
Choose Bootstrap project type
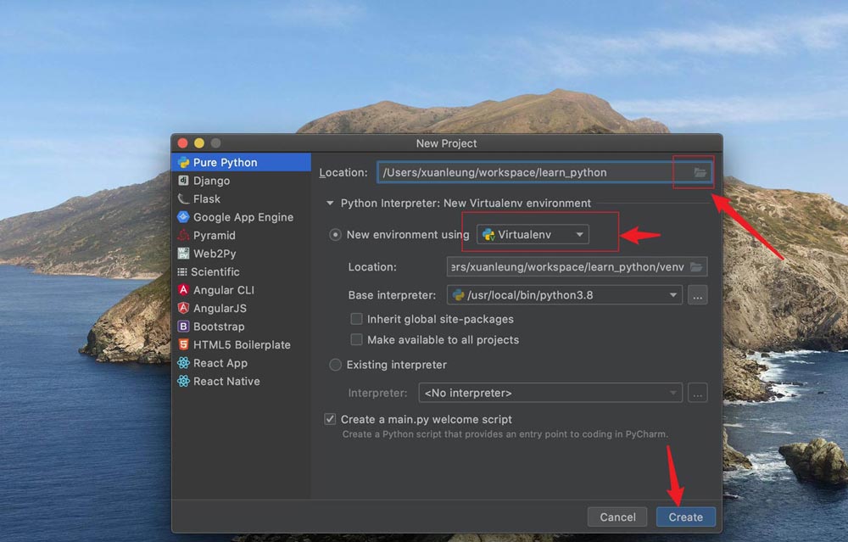(241, 327)
